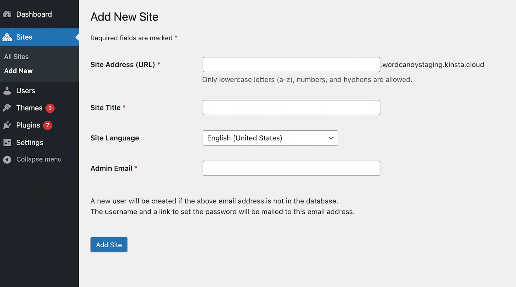Click the Settings sliders icon
This screenshot has width=516, height=287.
7,143
